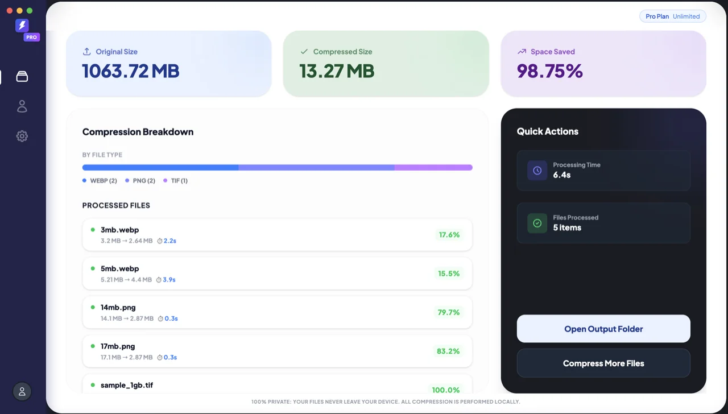Click the macOS green maximize window button
Screen dimensions: 728x414
(30, 11)
